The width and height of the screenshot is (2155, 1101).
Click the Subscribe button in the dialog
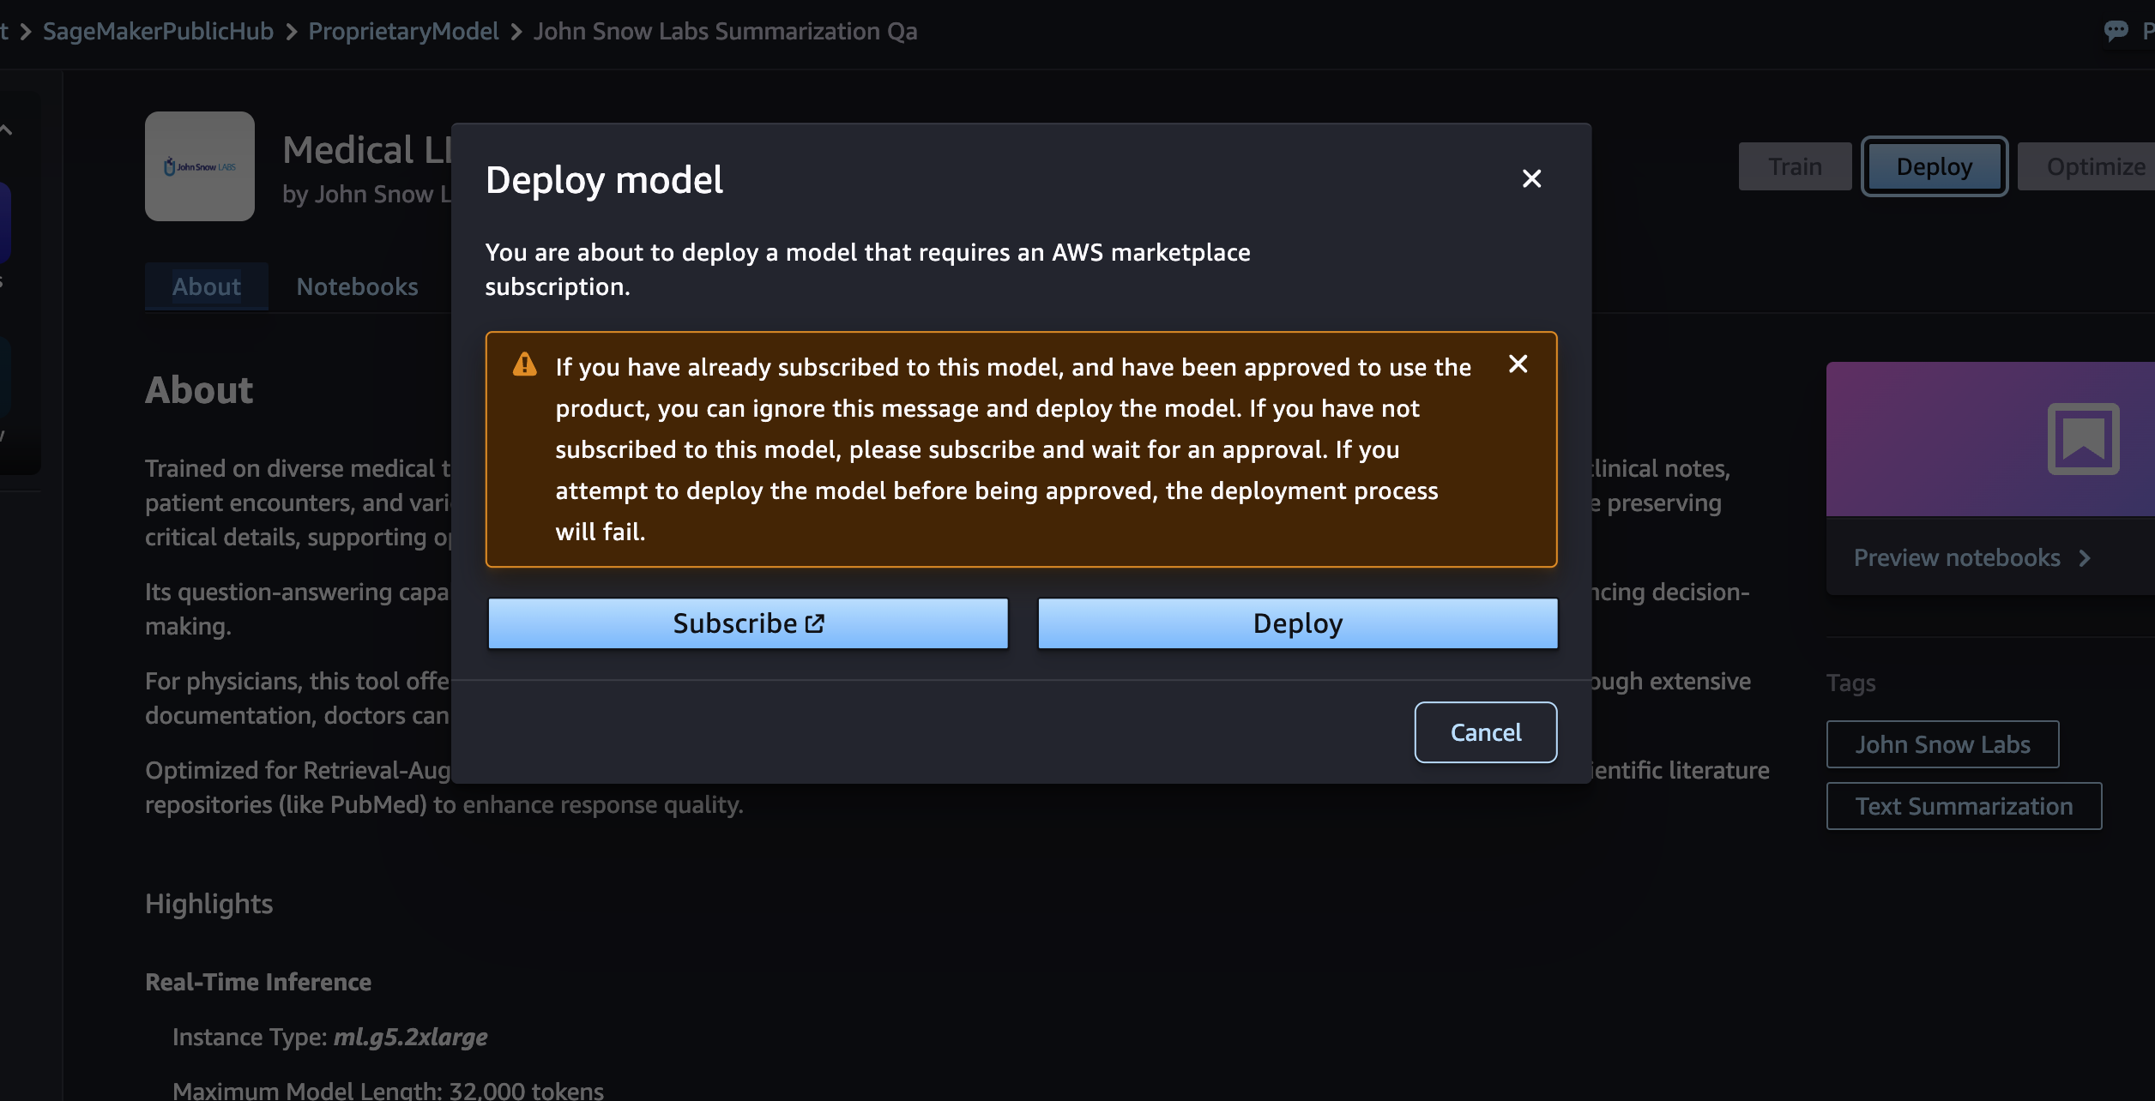click(747, 623)
